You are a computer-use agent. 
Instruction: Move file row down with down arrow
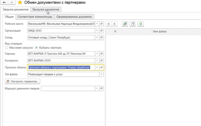pyautogui.click(x=114, y=24)
